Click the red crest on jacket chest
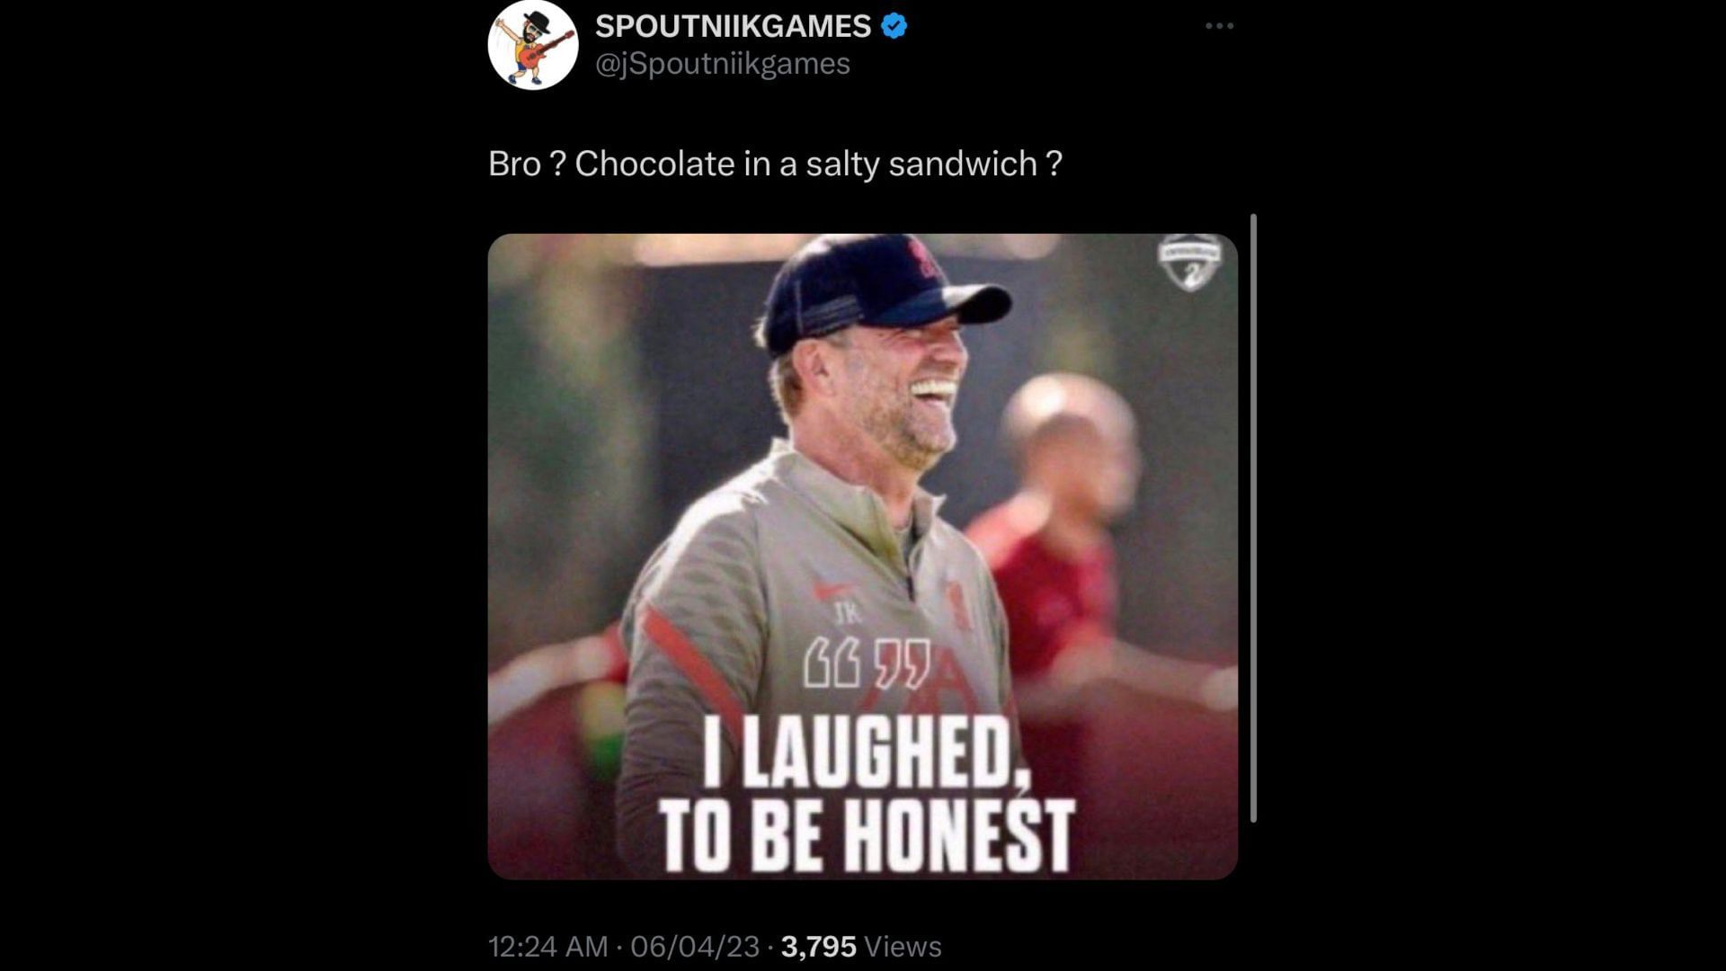Screen dimensions: 1726x971 click(956, 602)
